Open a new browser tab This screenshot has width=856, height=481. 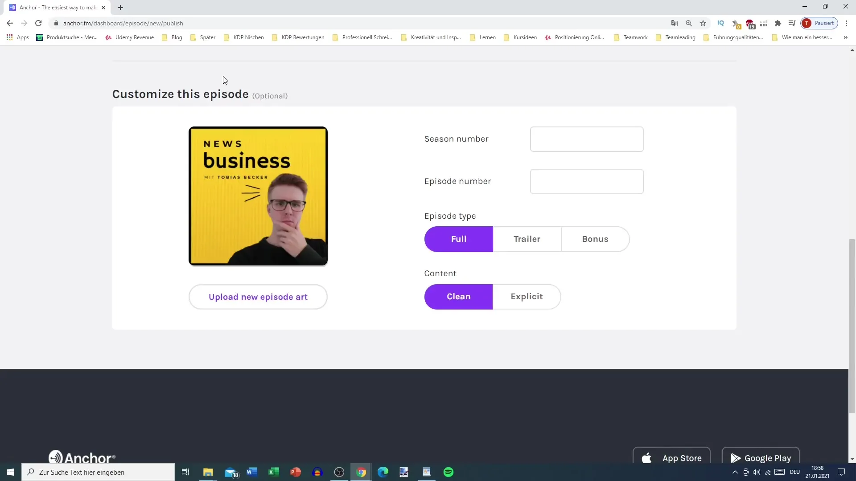click(120, 8)
